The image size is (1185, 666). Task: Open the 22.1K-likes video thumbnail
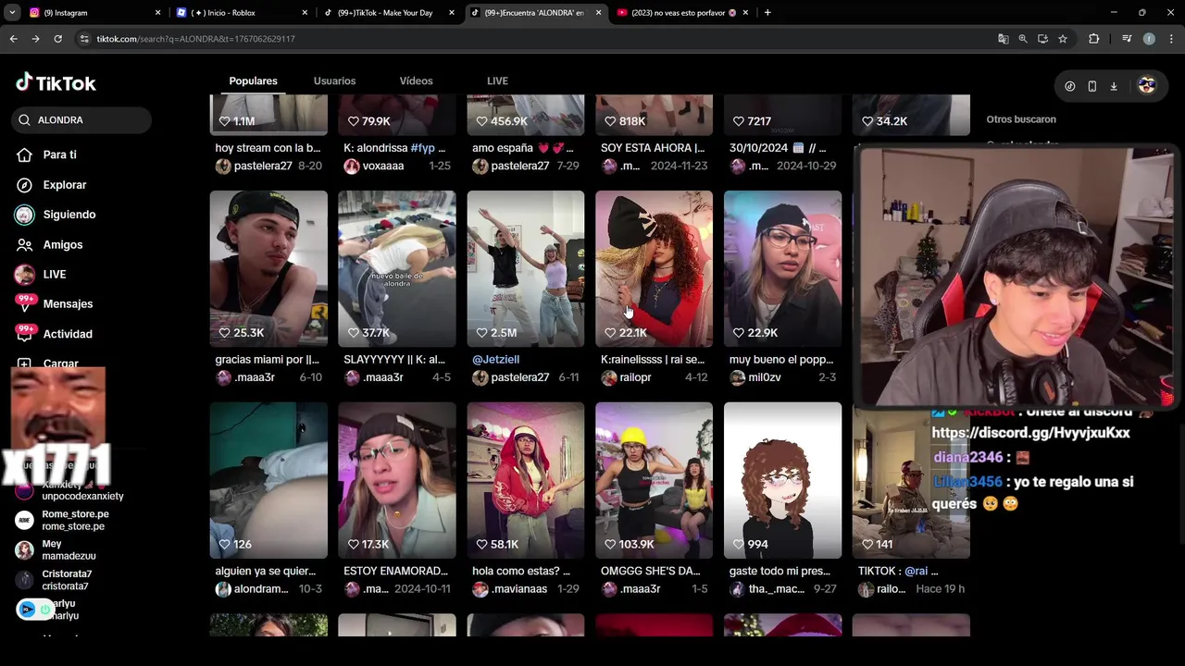[655, 268]
